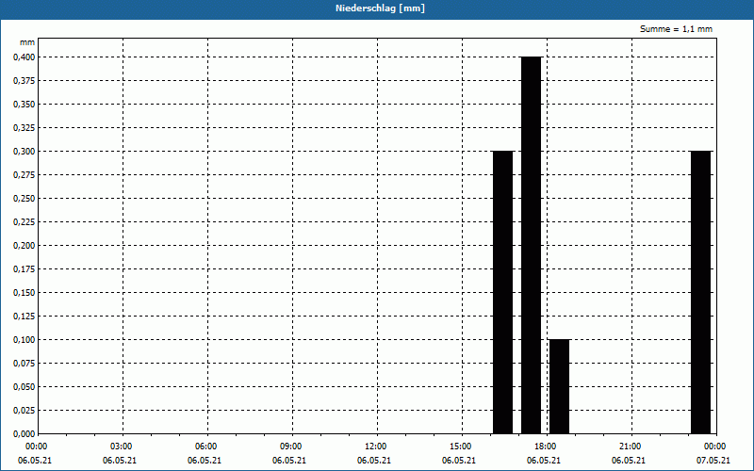Select the 0,275 y-axis value
Image resolution: width=754 pixels, height=471 pixels.
coord(25,175)
